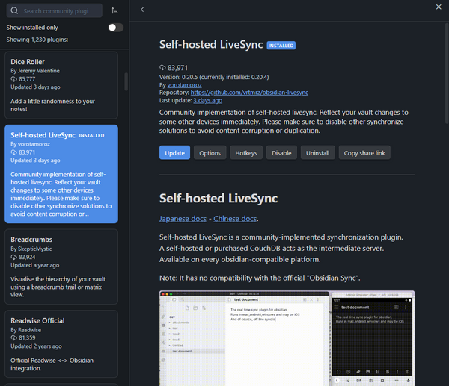Open the vorotamoroz author link
This screenshot has height=386, width=449.
[x=184, y=85]
